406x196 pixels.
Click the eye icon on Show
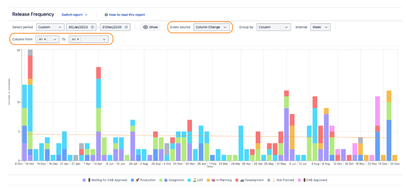tap(145, 27)
